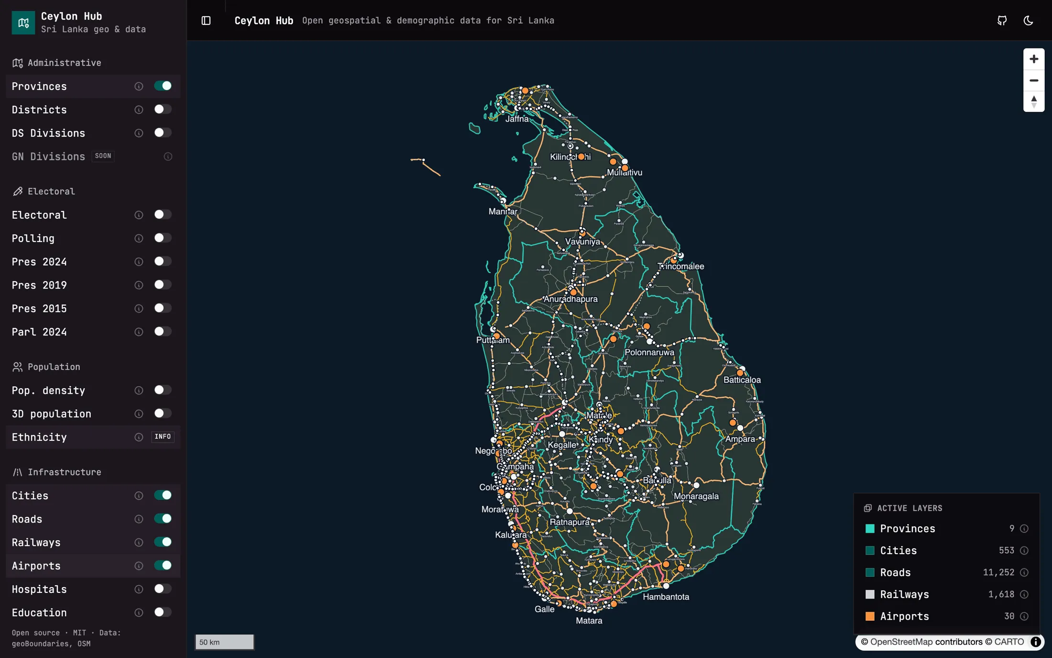
Task: Turn off the Airports layer
Action: click(x=163, y=566)
